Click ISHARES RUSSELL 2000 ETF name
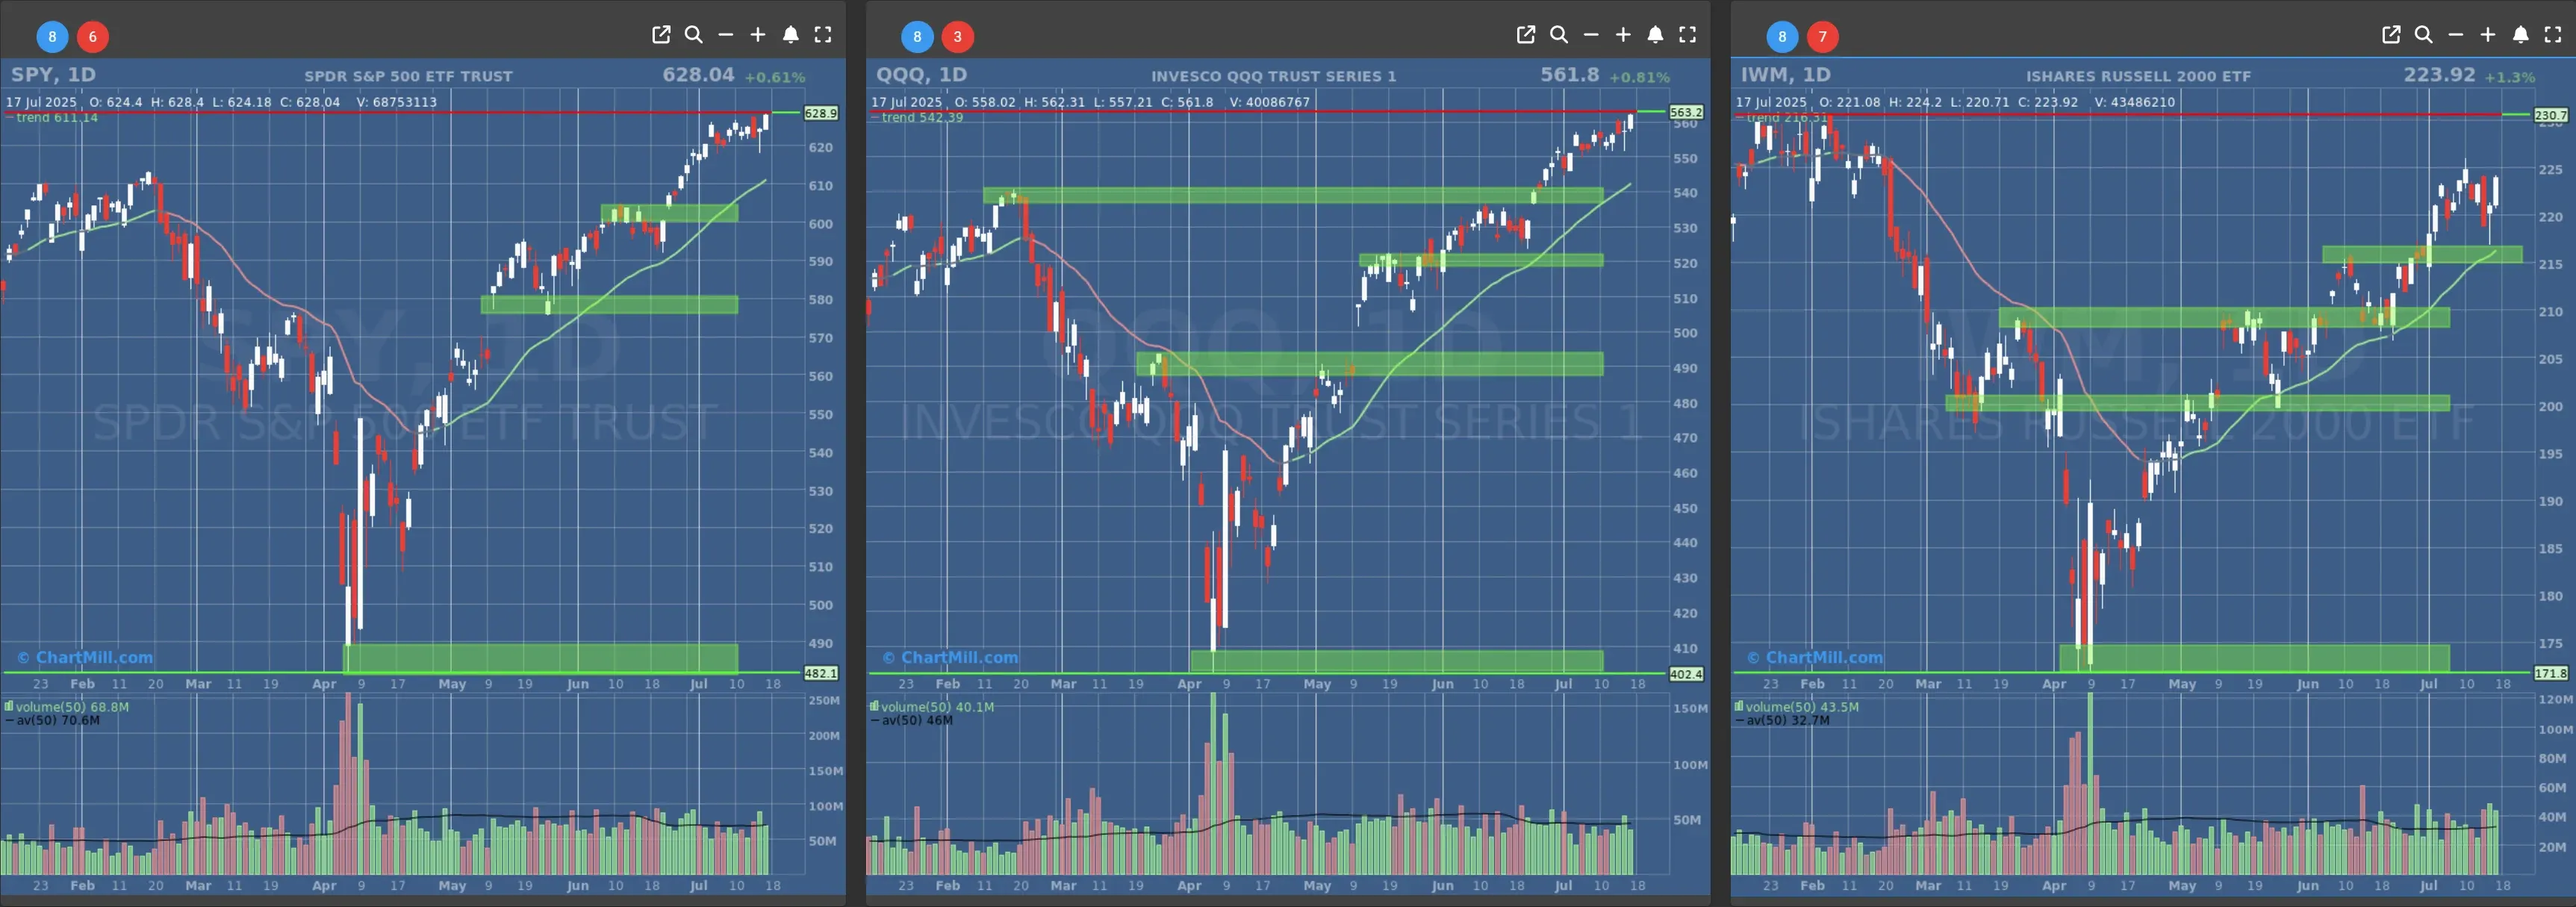 click(2138, 76)
